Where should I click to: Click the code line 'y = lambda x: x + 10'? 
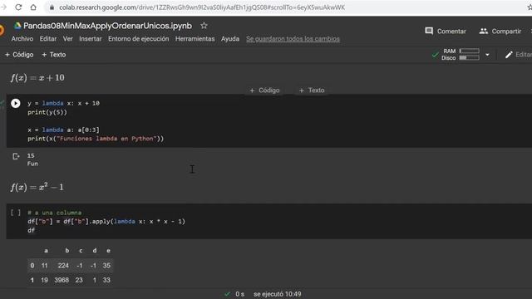pos(63,103)
